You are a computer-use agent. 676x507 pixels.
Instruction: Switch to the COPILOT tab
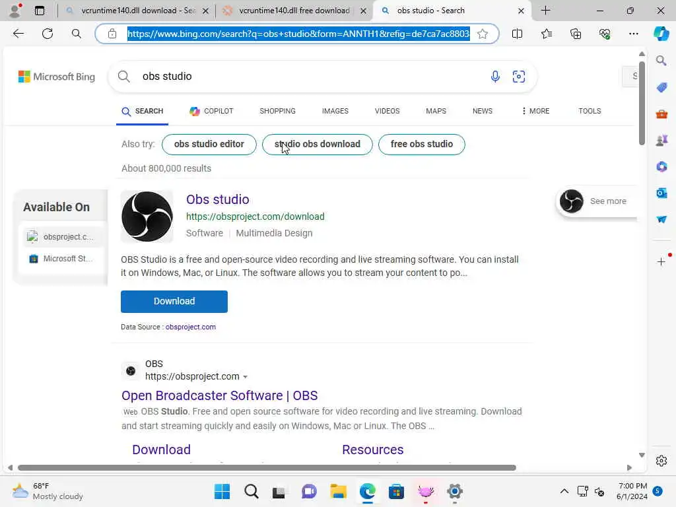pos(211,111)
